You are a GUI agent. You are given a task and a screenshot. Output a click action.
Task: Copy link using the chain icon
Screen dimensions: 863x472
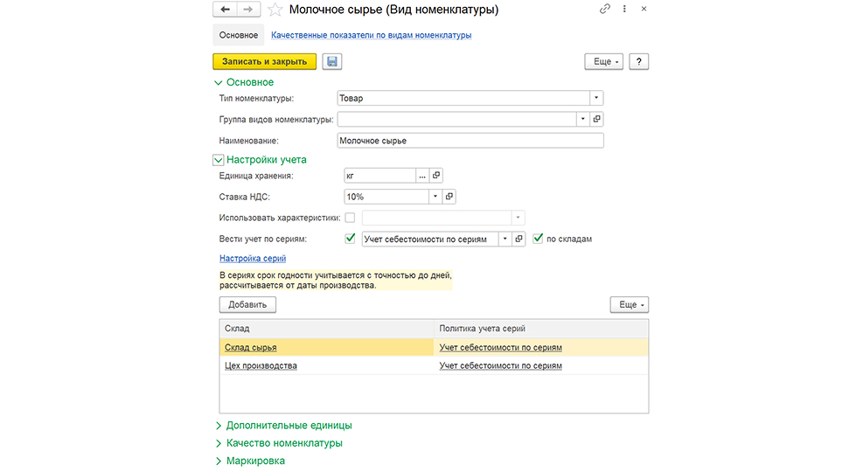605,9
